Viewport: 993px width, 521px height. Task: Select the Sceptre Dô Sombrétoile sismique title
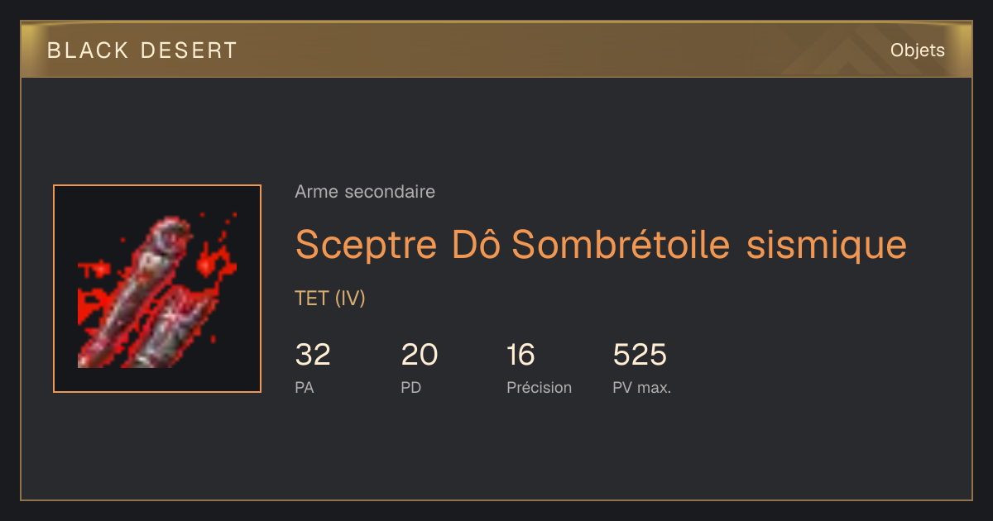pos(601,245)
